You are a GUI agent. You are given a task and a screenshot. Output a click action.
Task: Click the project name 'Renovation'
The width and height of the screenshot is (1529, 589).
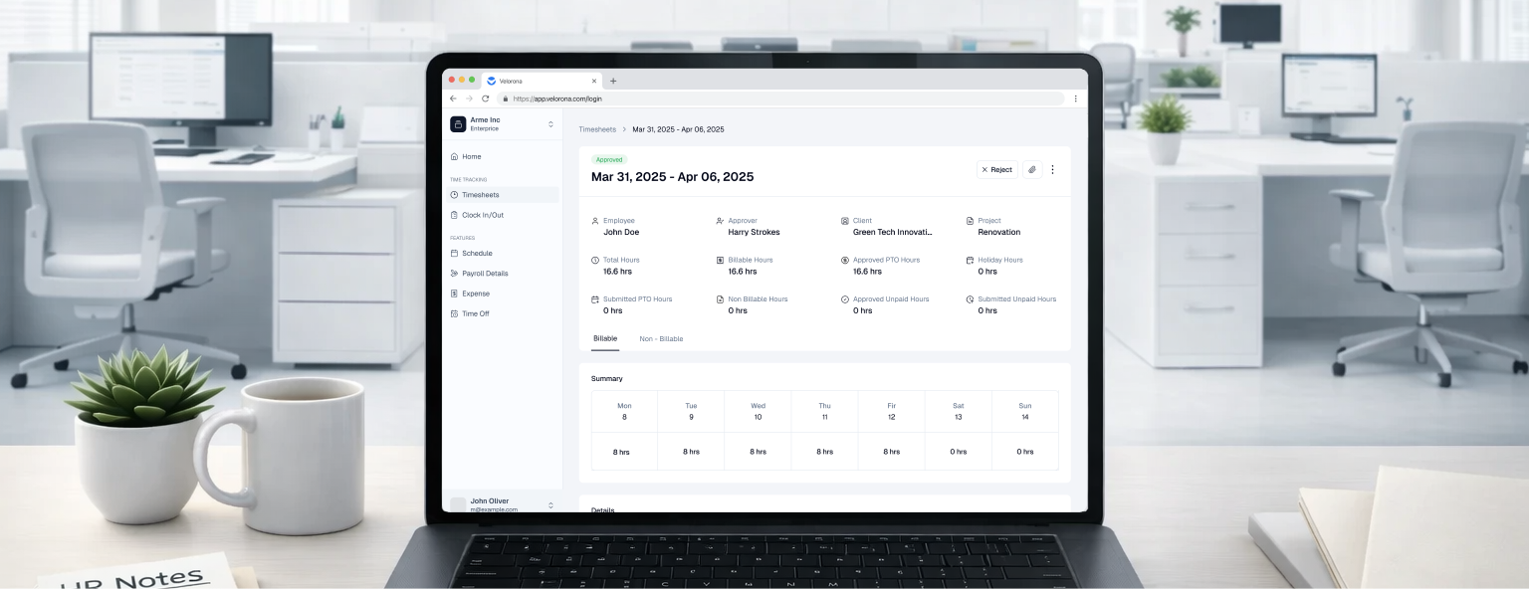click(998, 232)
